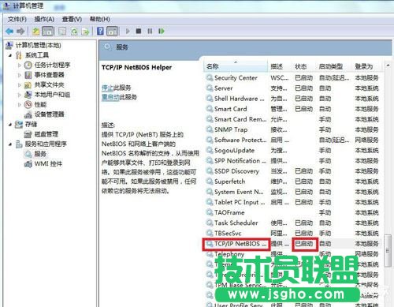The height and width of the screenshot is (307, 394).
Task: Select 磁盘管理 in the tree
Action: (46, 134)
